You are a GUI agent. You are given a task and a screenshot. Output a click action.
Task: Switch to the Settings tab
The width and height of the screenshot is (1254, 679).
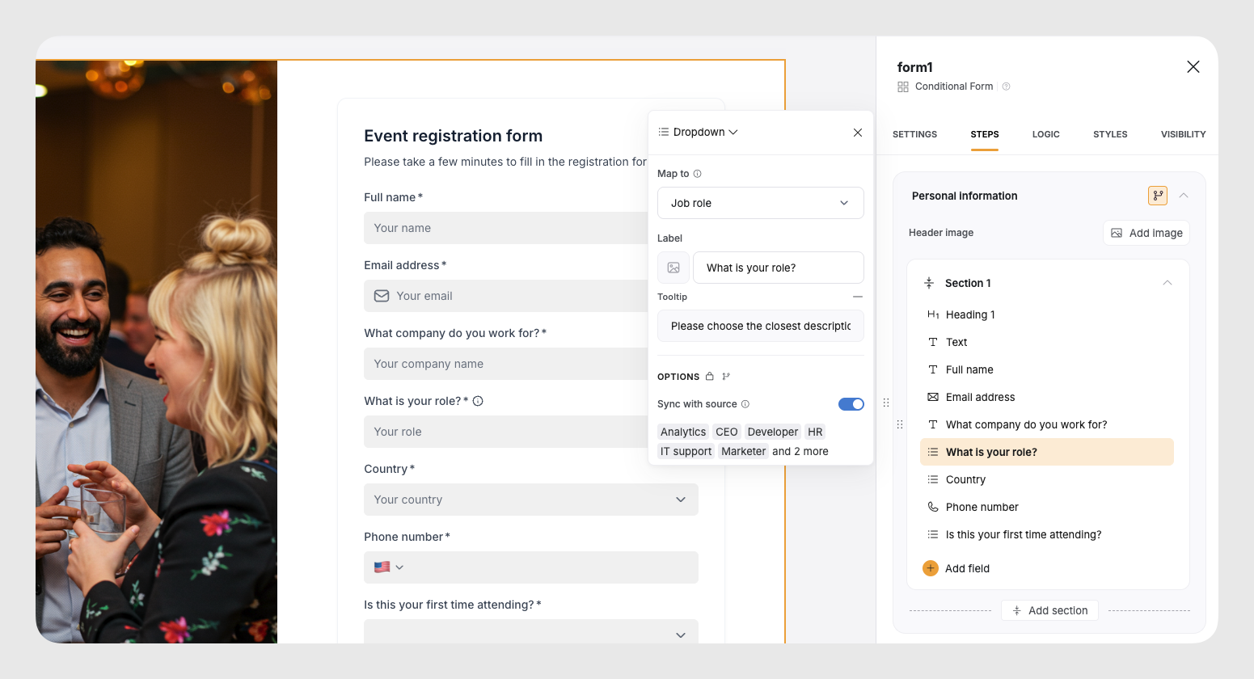(914, 134)
